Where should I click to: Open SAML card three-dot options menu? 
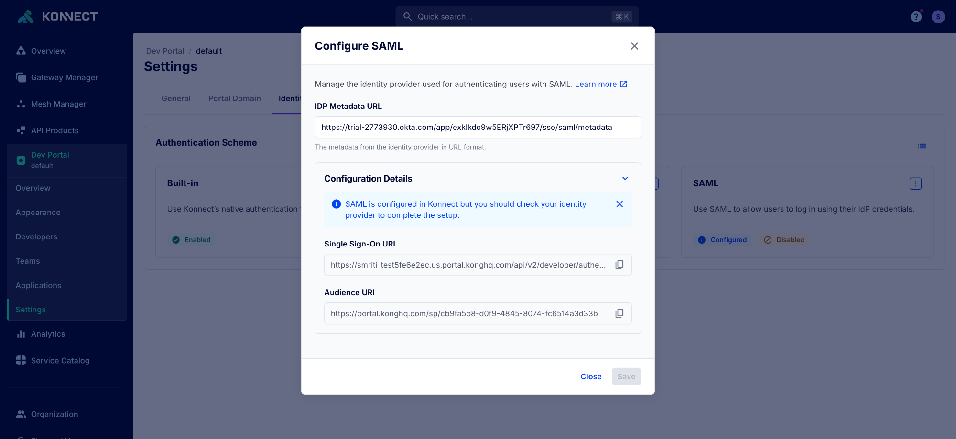(x=915, y=183)
